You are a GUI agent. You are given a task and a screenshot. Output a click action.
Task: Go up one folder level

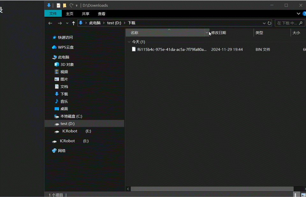73,23
